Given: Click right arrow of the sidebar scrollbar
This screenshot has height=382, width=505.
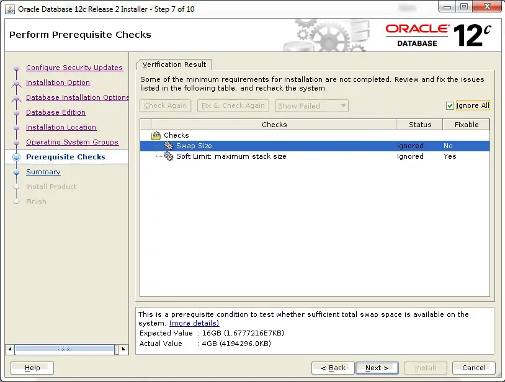Looking at the screenshot, I should 123,349.
